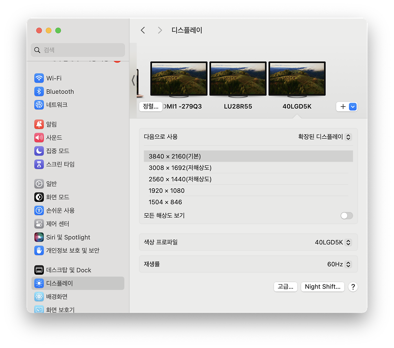Viewport: 394px width, 348px height.
Task: Open 스크린 타임 hourglass icon
Action: [39, 164]
